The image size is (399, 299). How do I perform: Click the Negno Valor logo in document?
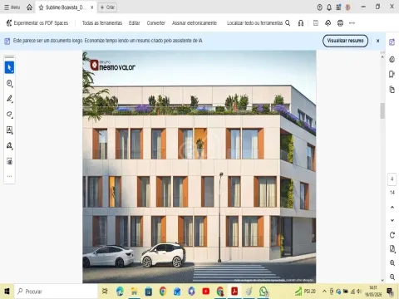(x=113, y=66)
